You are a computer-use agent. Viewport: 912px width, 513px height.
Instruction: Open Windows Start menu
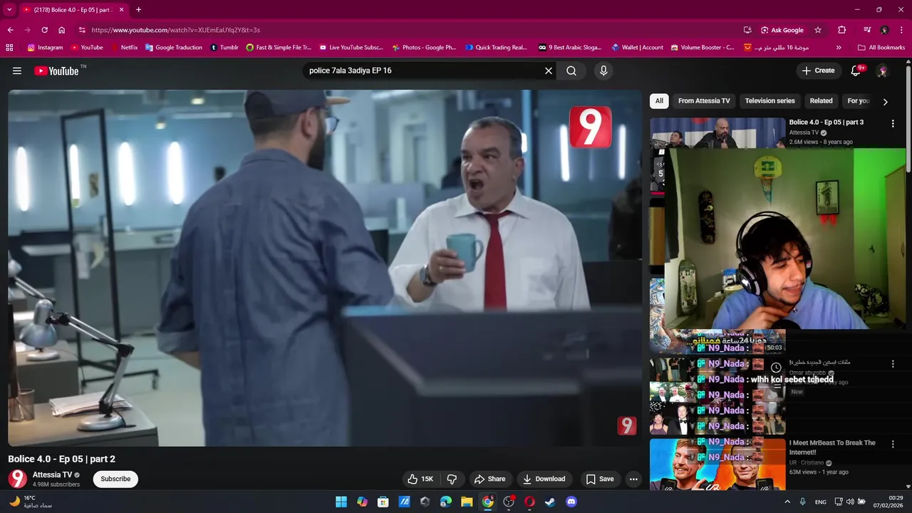click(x=341, y=502)
